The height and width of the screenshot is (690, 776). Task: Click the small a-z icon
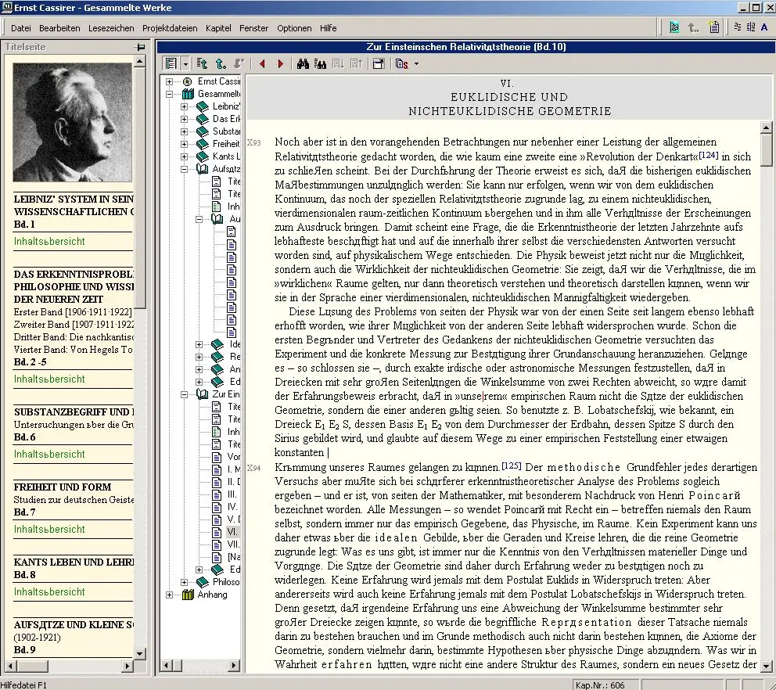(x=738, y=27)
